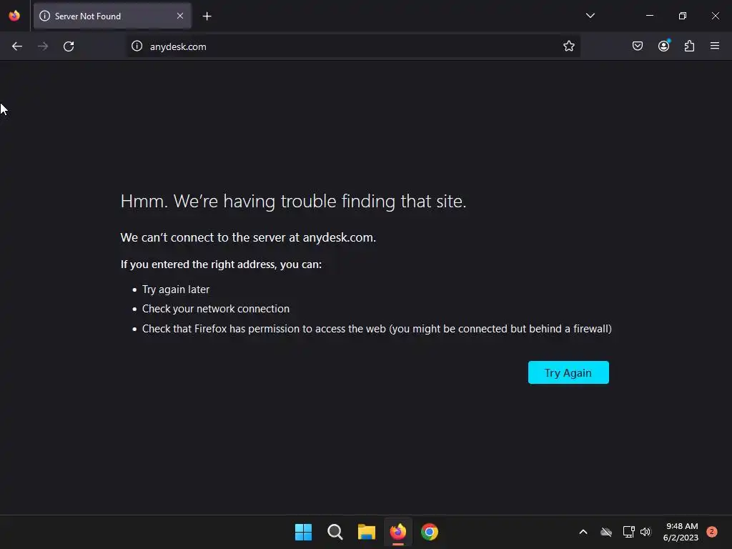Click the 'Hmm. We're having trouble' heading

[x=293, y=201]
